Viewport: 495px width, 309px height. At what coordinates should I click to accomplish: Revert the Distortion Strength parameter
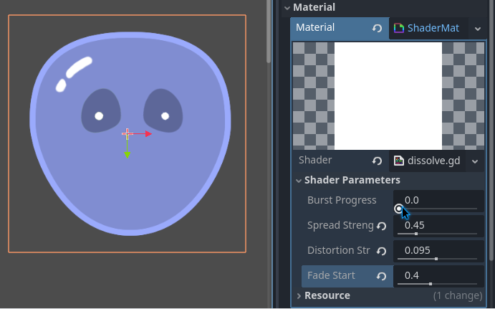pyautogui.click(x=382, y=251)
